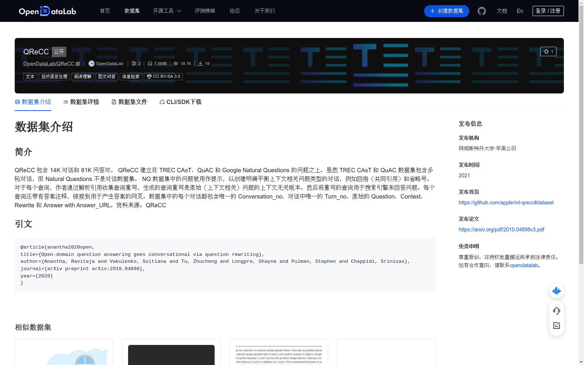Select the 数据集介绍 tab
Viewport: 584px width, 365px height.
click(33, 102)
